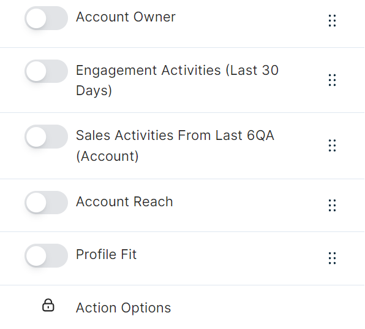This screenshot has width=365, height=329.
Task: Click the Account Owner label text
Action: [126, 17]
